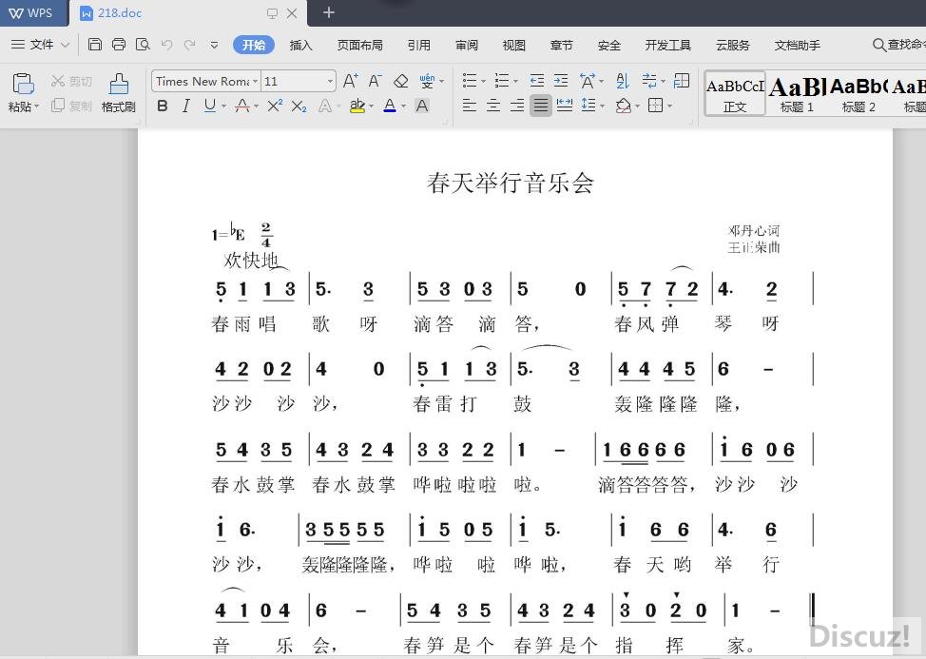Click the show/hide table grid icon
This screenshot has width=926, height=659.
tap(682, 80)
